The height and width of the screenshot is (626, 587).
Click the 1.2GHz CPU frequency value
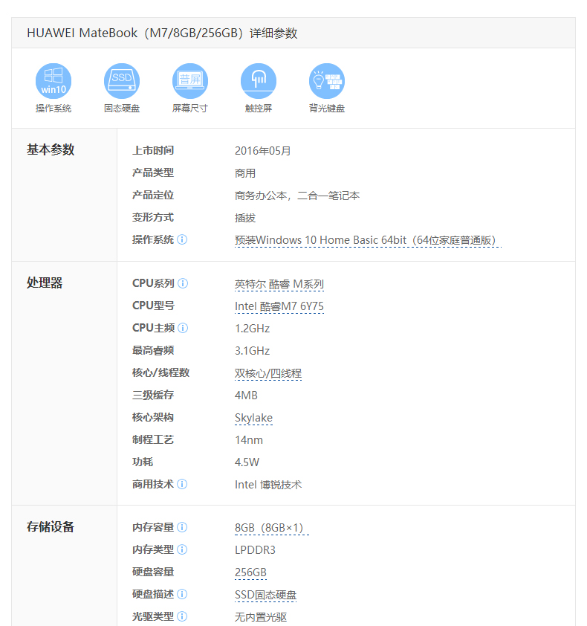click(252, 329)
